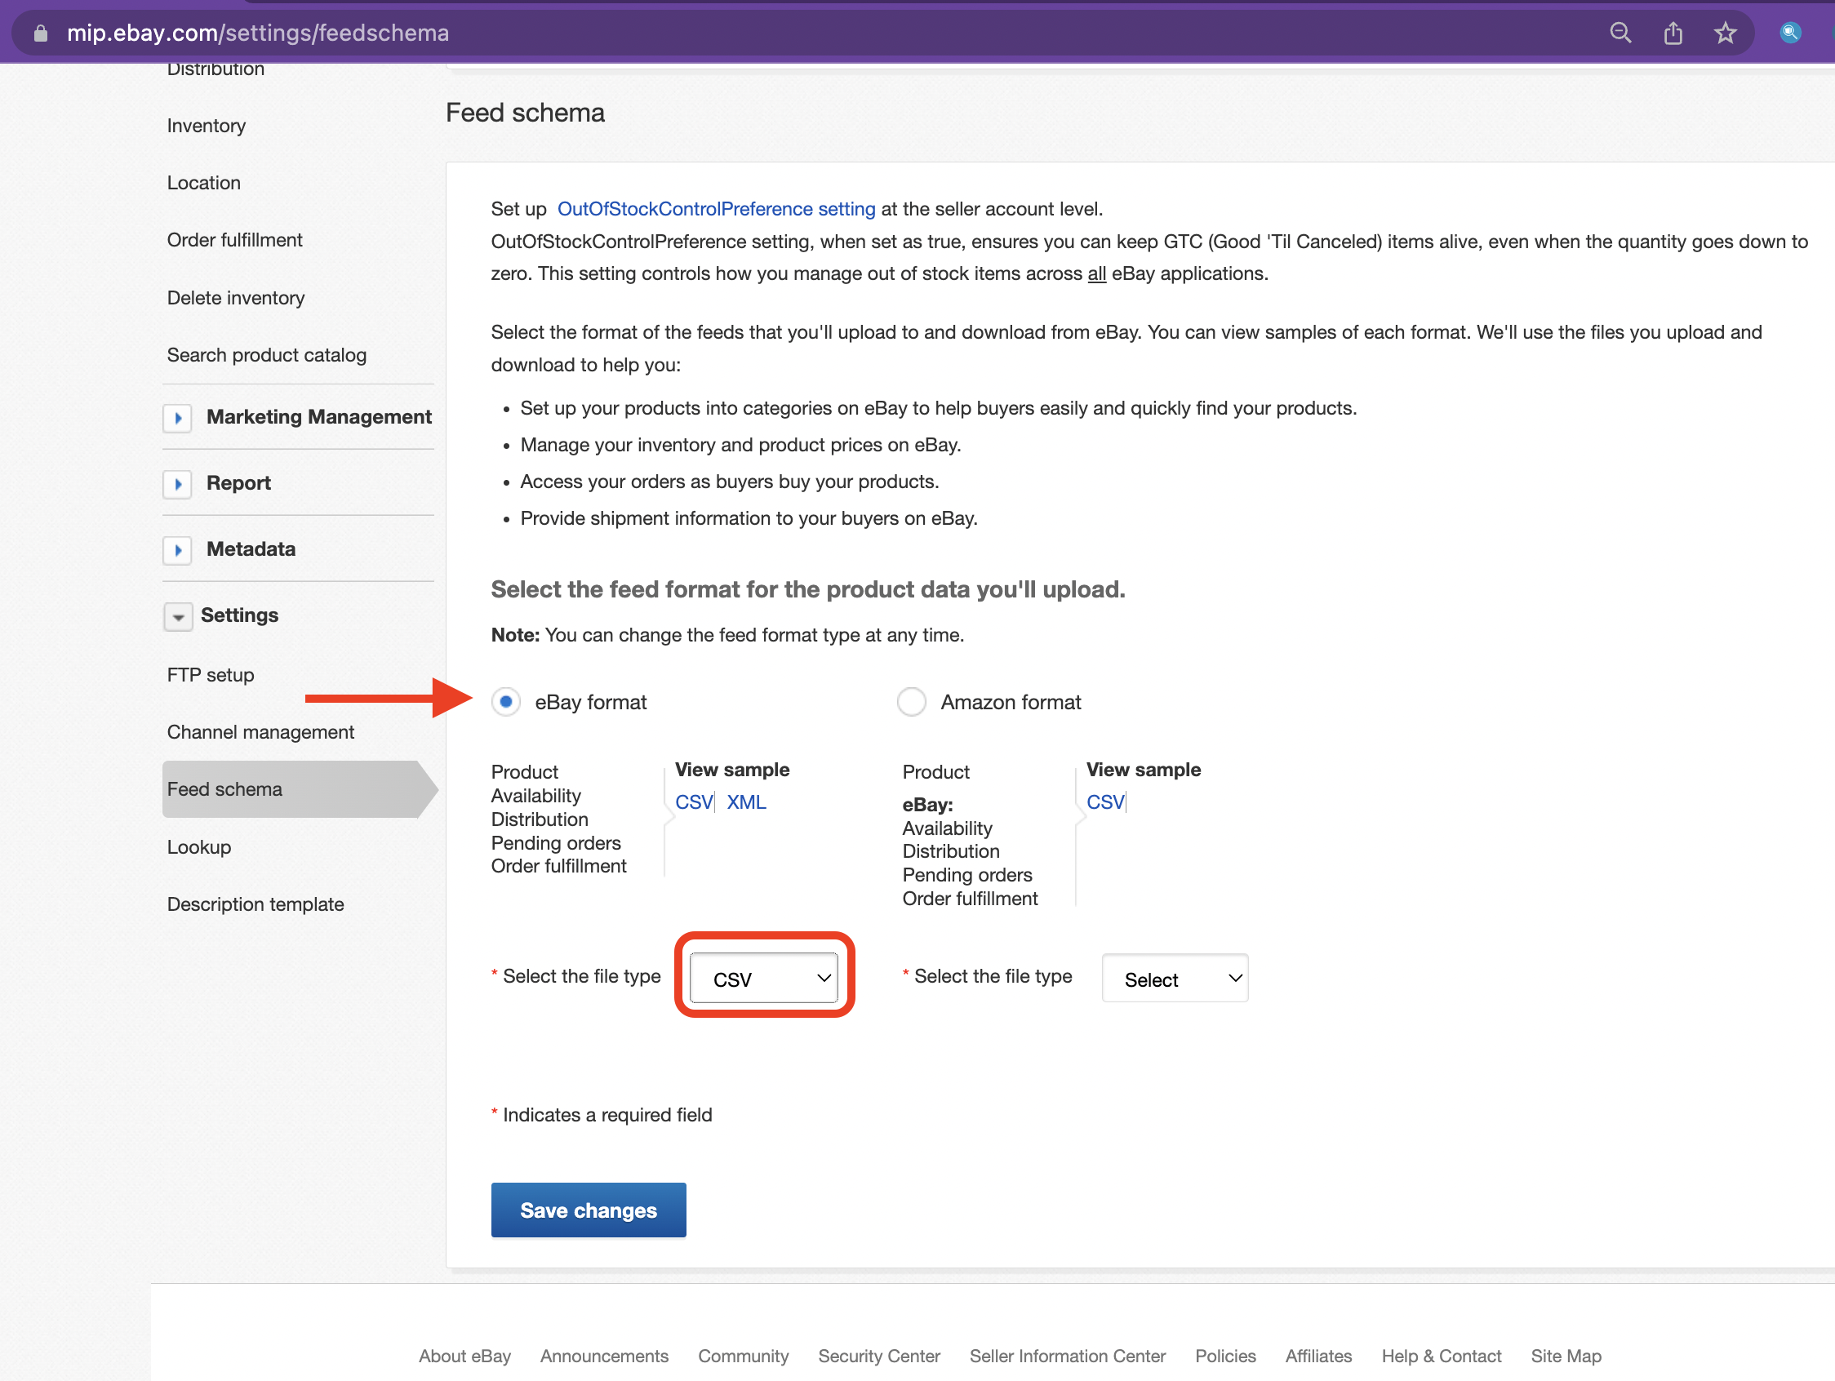1835x1381 pixels.
Task: View Amazon format CSV sample
Action: (x=1105, y=802)
